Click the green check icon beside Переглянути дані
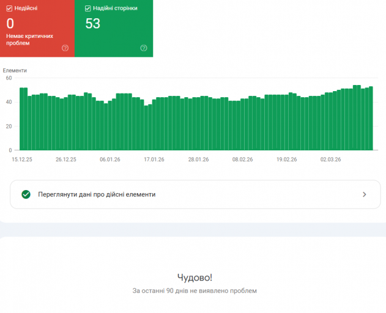This screenshot has height=313, width=386. tap(26, 194)
